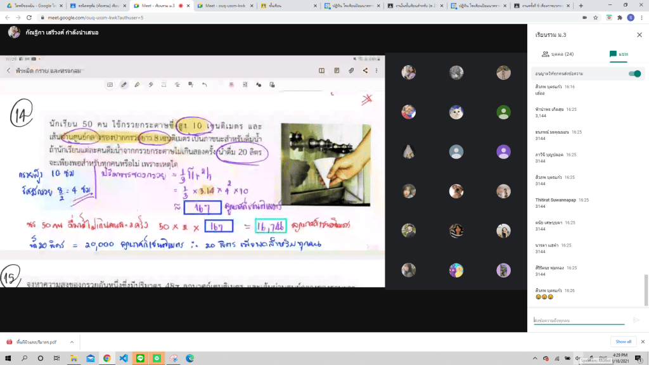Viewport: 649px width, 365px height.
Task: Open LINE app from the taskbar
Action: (x=140, y=358)
